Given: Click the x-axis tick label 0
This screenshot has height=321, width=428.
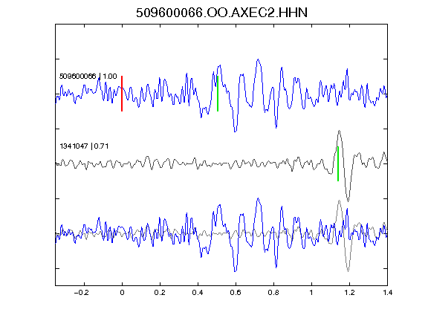Looking at the screenshot, I should [x=122, y=293].
